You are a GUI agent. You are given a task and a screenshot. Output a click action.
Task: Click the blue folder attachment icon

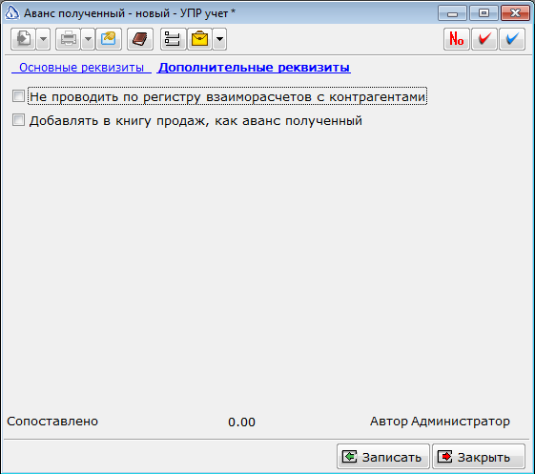(109, 39)
